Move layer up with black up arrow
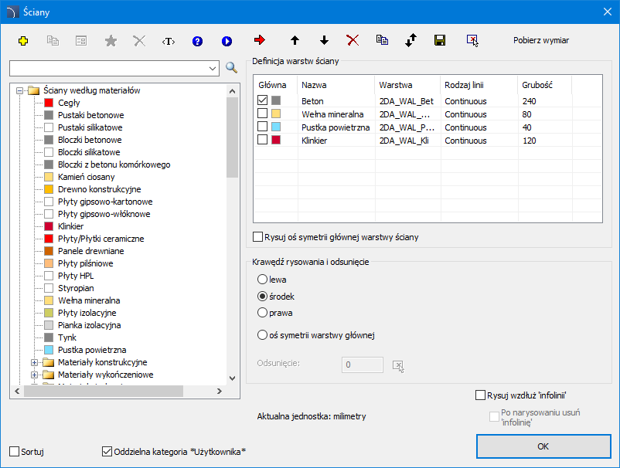Image resolution: width=620 pixels, height=468 pixels. coord(295,40)
